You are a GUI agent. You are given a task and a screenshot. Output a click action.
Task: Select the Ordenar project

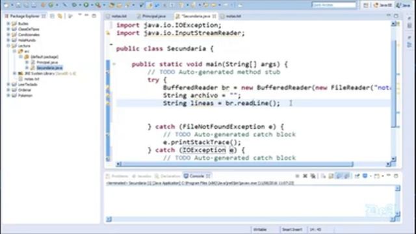coord(25,90)
